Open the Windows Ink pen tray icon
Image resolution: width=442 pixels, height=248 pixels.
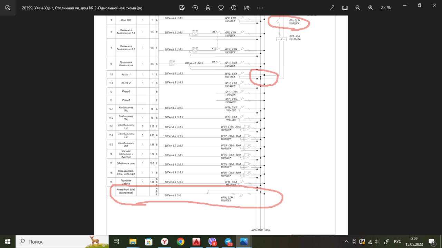(387, 241)
